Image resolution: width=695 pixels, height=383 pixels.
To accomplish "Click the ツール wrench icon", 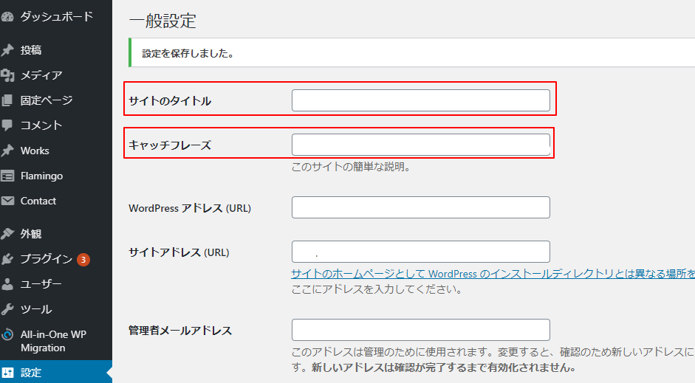I will coord(8,309).
